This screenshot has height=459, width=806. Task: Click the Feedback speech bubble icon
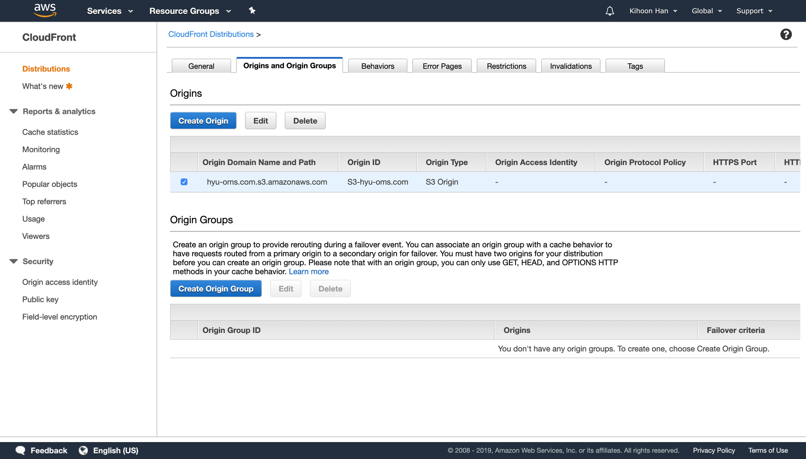[x=21, y=450]
